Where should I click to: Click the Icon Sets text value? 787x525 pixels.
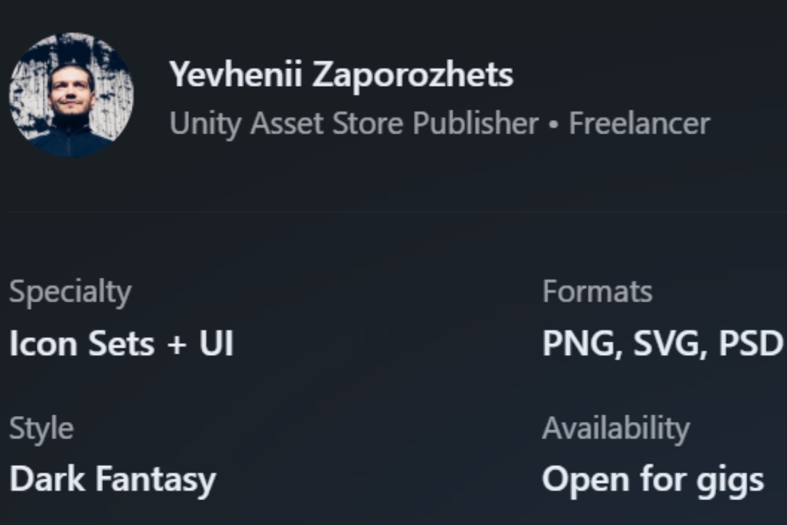pyautogui.click(x=82, y=344)
